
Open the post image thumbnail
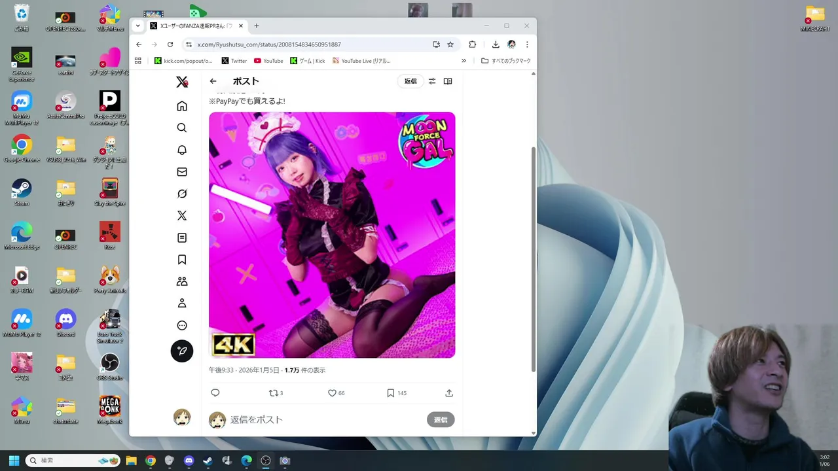(x=332, y=235)
